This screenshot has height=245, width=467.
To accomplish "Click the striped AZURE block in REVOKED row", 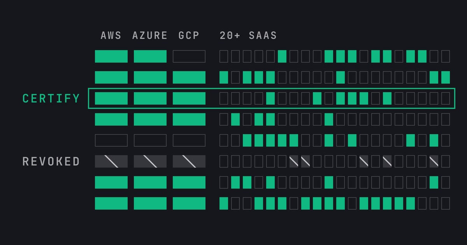I will (x=150, y=161).
